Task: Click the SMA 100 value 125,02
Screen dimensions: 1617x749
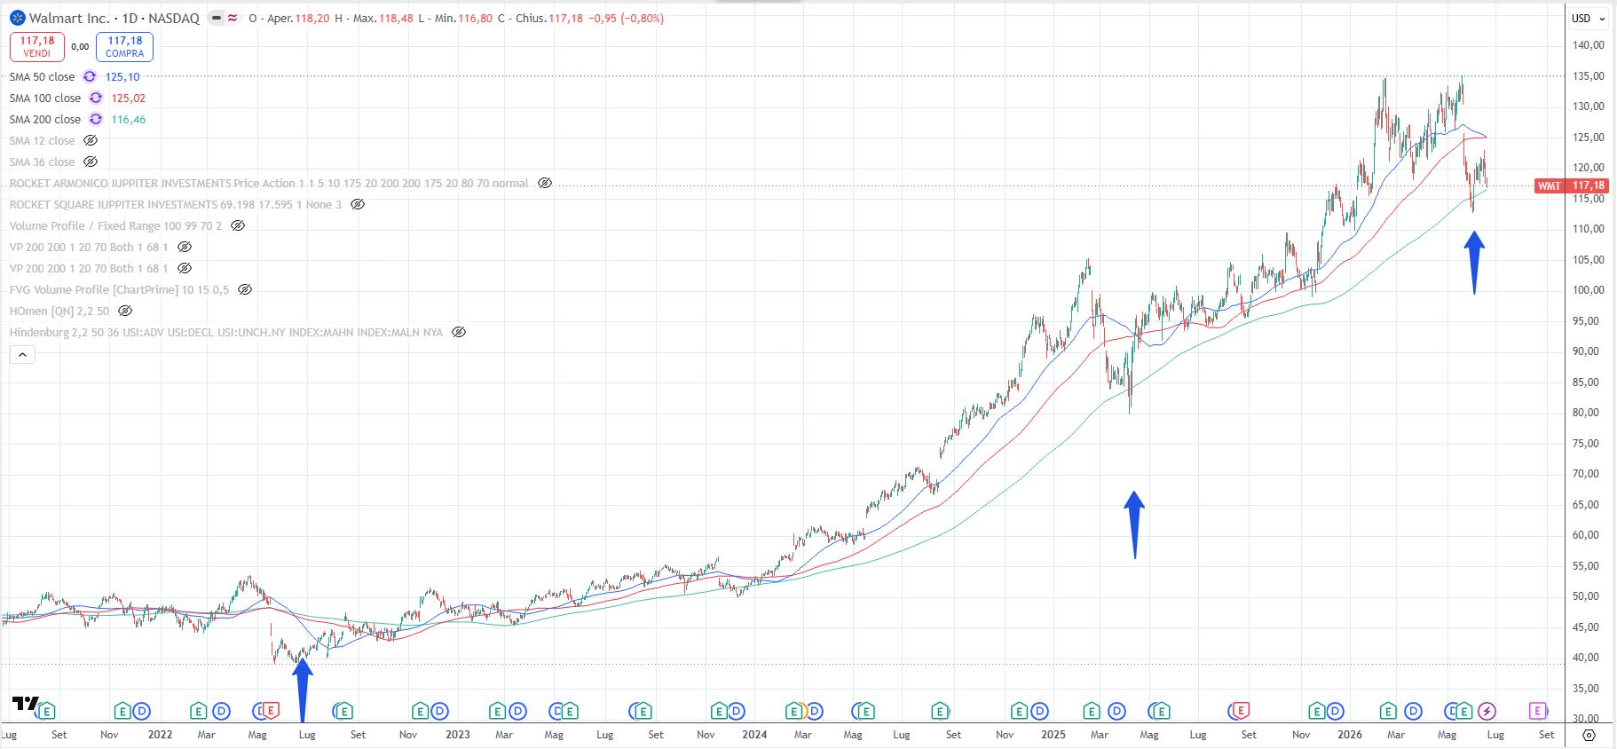Action: tap(129, 98)
